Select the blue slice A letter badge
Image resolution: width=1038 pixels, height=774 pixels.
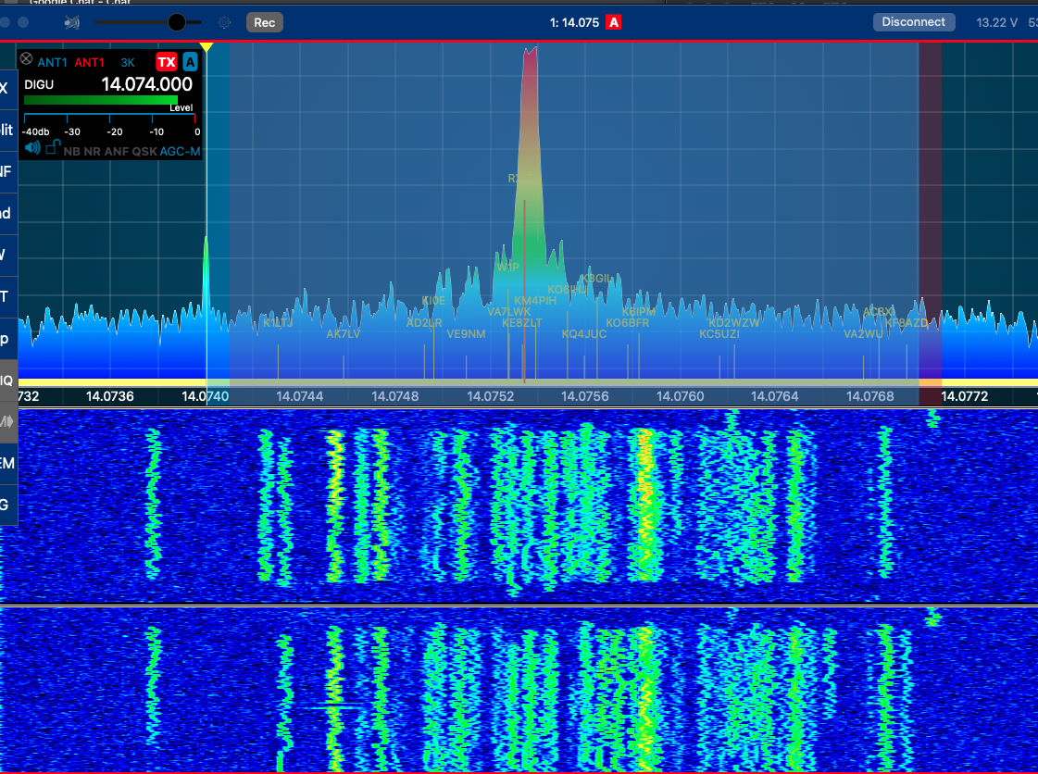point(190,62)
